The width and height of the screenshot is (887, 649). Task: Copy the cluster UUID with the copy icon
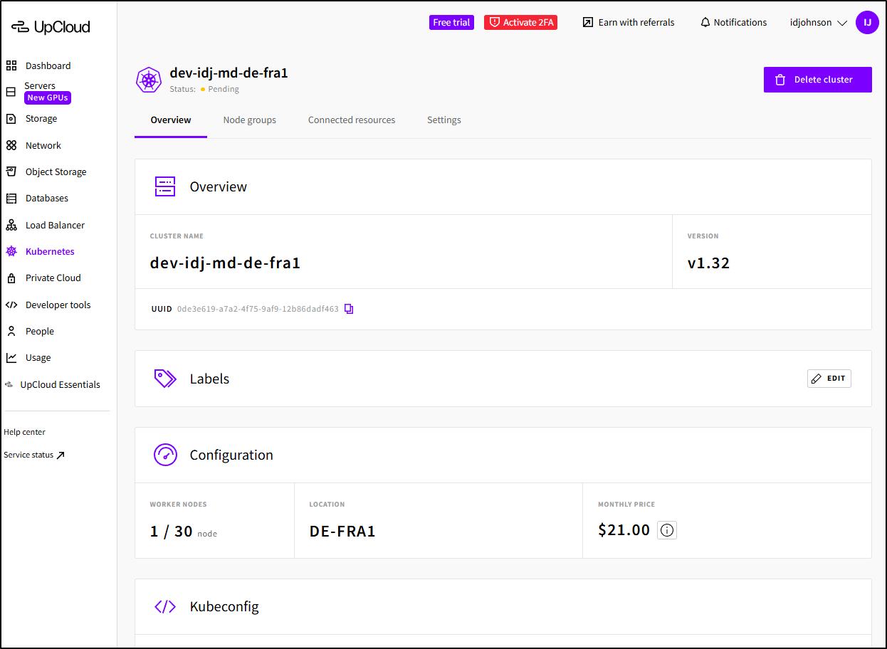(349, 309)
